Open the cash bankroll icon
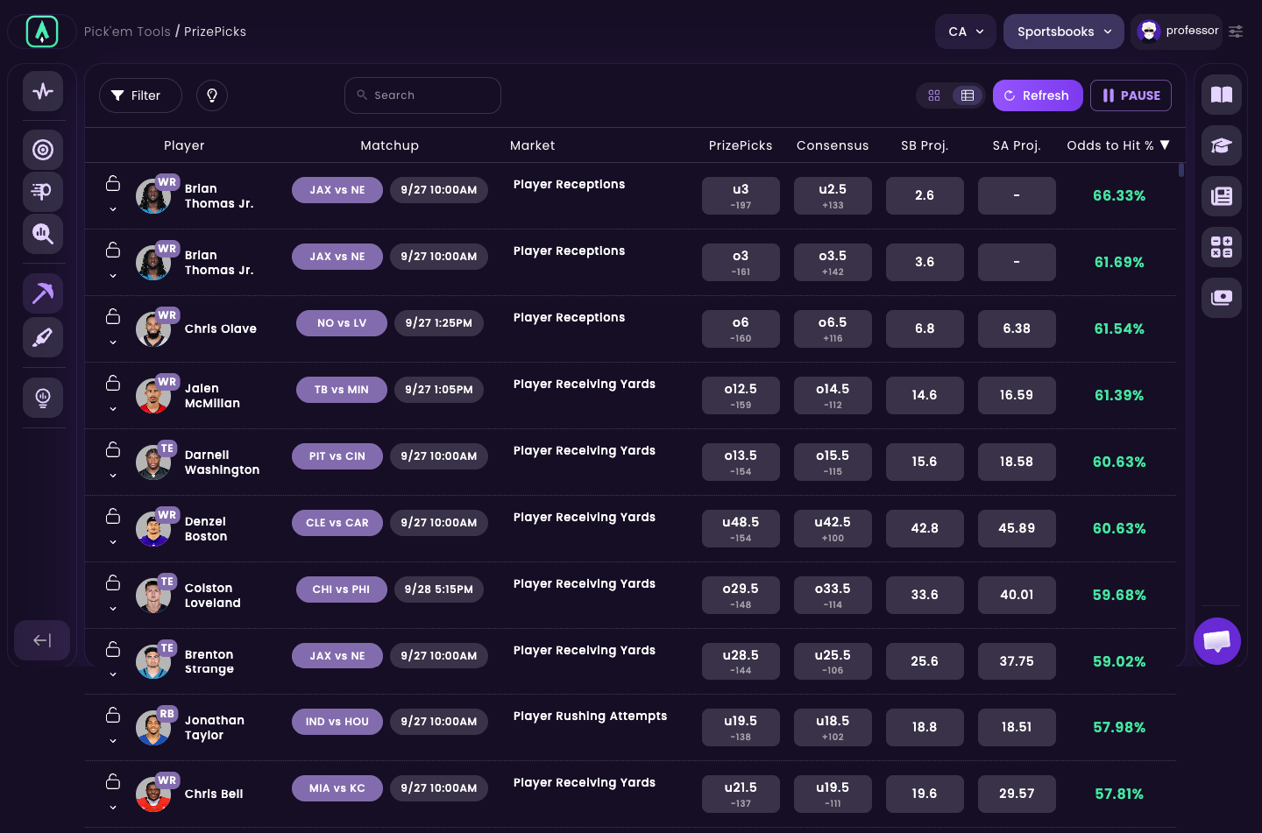Viewport: 1262px width, 833px height. 1222,298
